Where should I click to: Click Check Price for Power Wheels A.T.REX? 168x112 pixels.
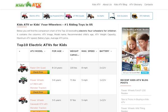pyautogui.click(x=40, y=92)
